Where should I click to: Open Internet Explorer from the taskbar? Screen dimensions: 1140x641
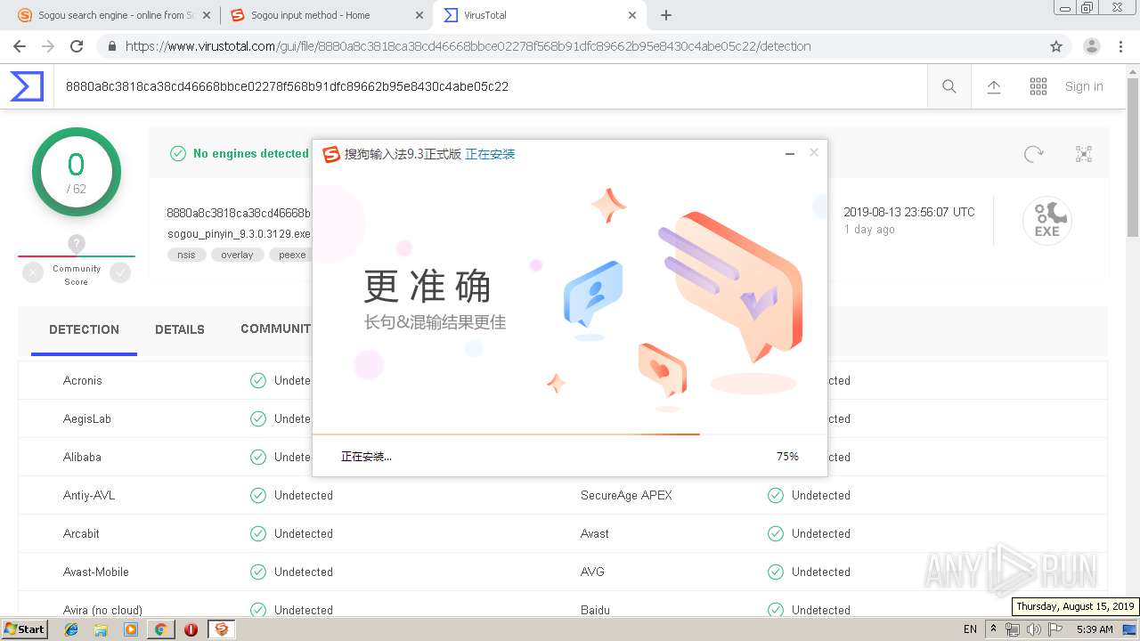point(71,629)
